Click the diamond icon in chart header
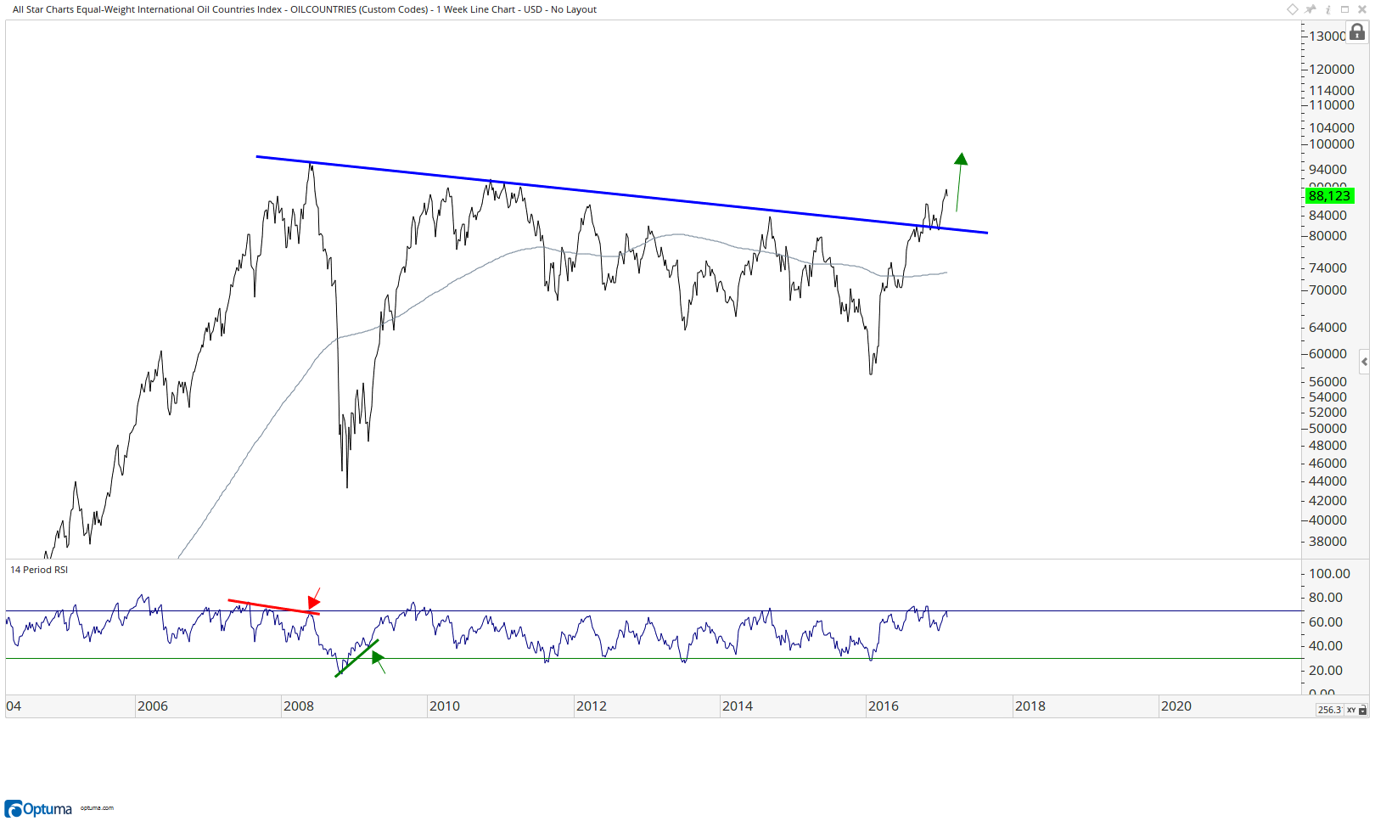 tap(1292, 9)
